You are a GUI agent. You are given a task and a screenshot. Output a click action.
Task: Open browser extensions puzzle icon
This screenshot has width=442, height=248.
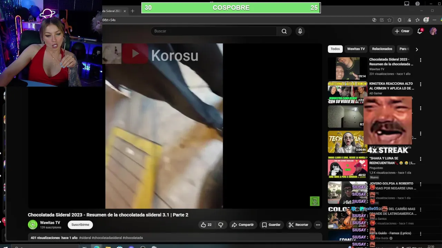click(x=400, y=20)
